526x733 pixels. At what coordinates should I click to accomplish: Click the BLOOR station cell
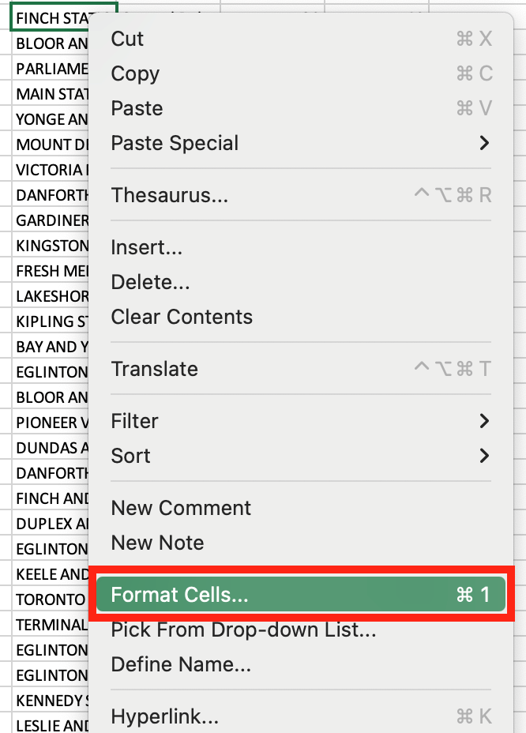49,43
